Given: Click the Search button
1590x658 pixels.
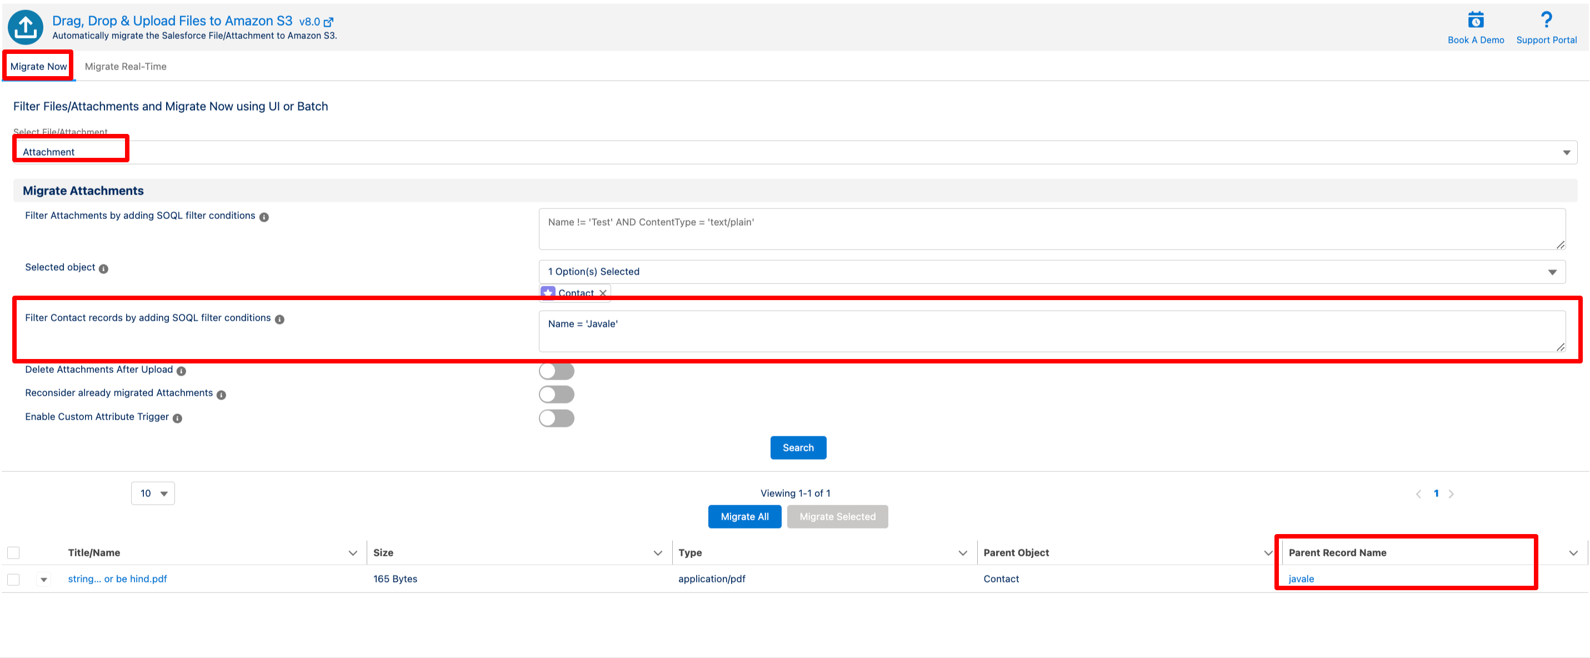Looking at the screenshot, I should (x=797, y=447).
